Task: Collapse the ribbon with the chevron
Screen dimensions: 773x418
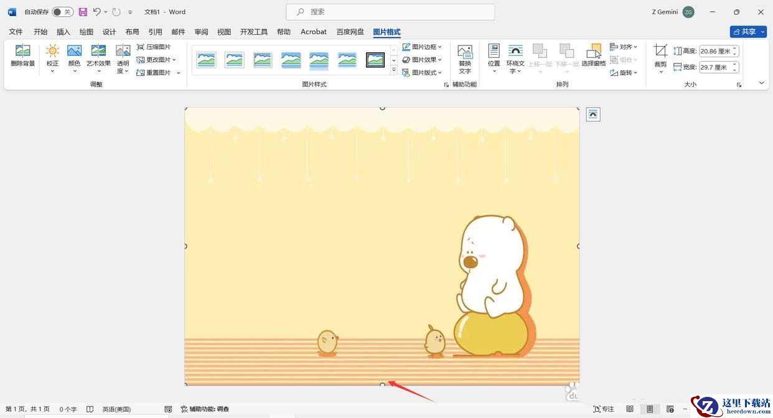Action: click(762, 83)
